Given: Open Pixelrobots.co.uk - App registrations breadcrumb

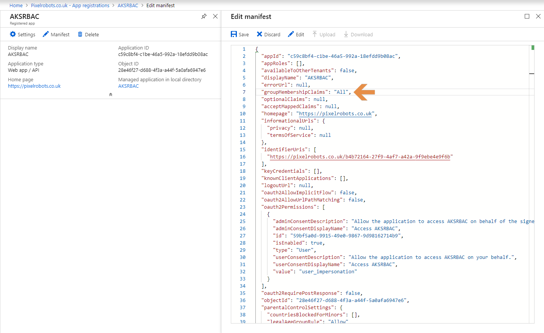Looking at the screenshot, I should pyautogui.click(x=70, y=5).
